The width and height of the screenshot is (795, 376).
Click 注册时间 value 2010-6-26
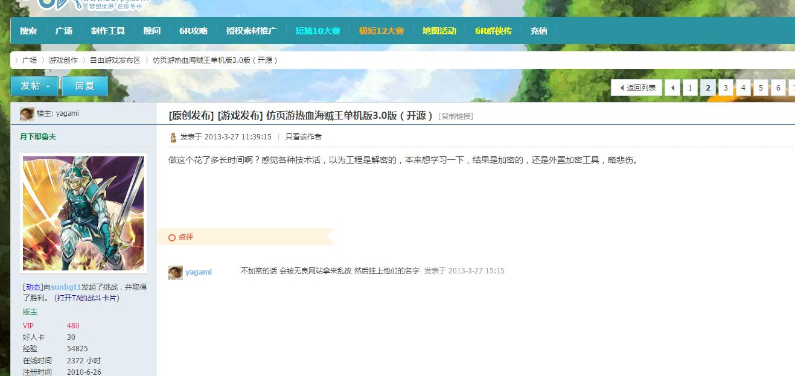(x=84, y=372)
